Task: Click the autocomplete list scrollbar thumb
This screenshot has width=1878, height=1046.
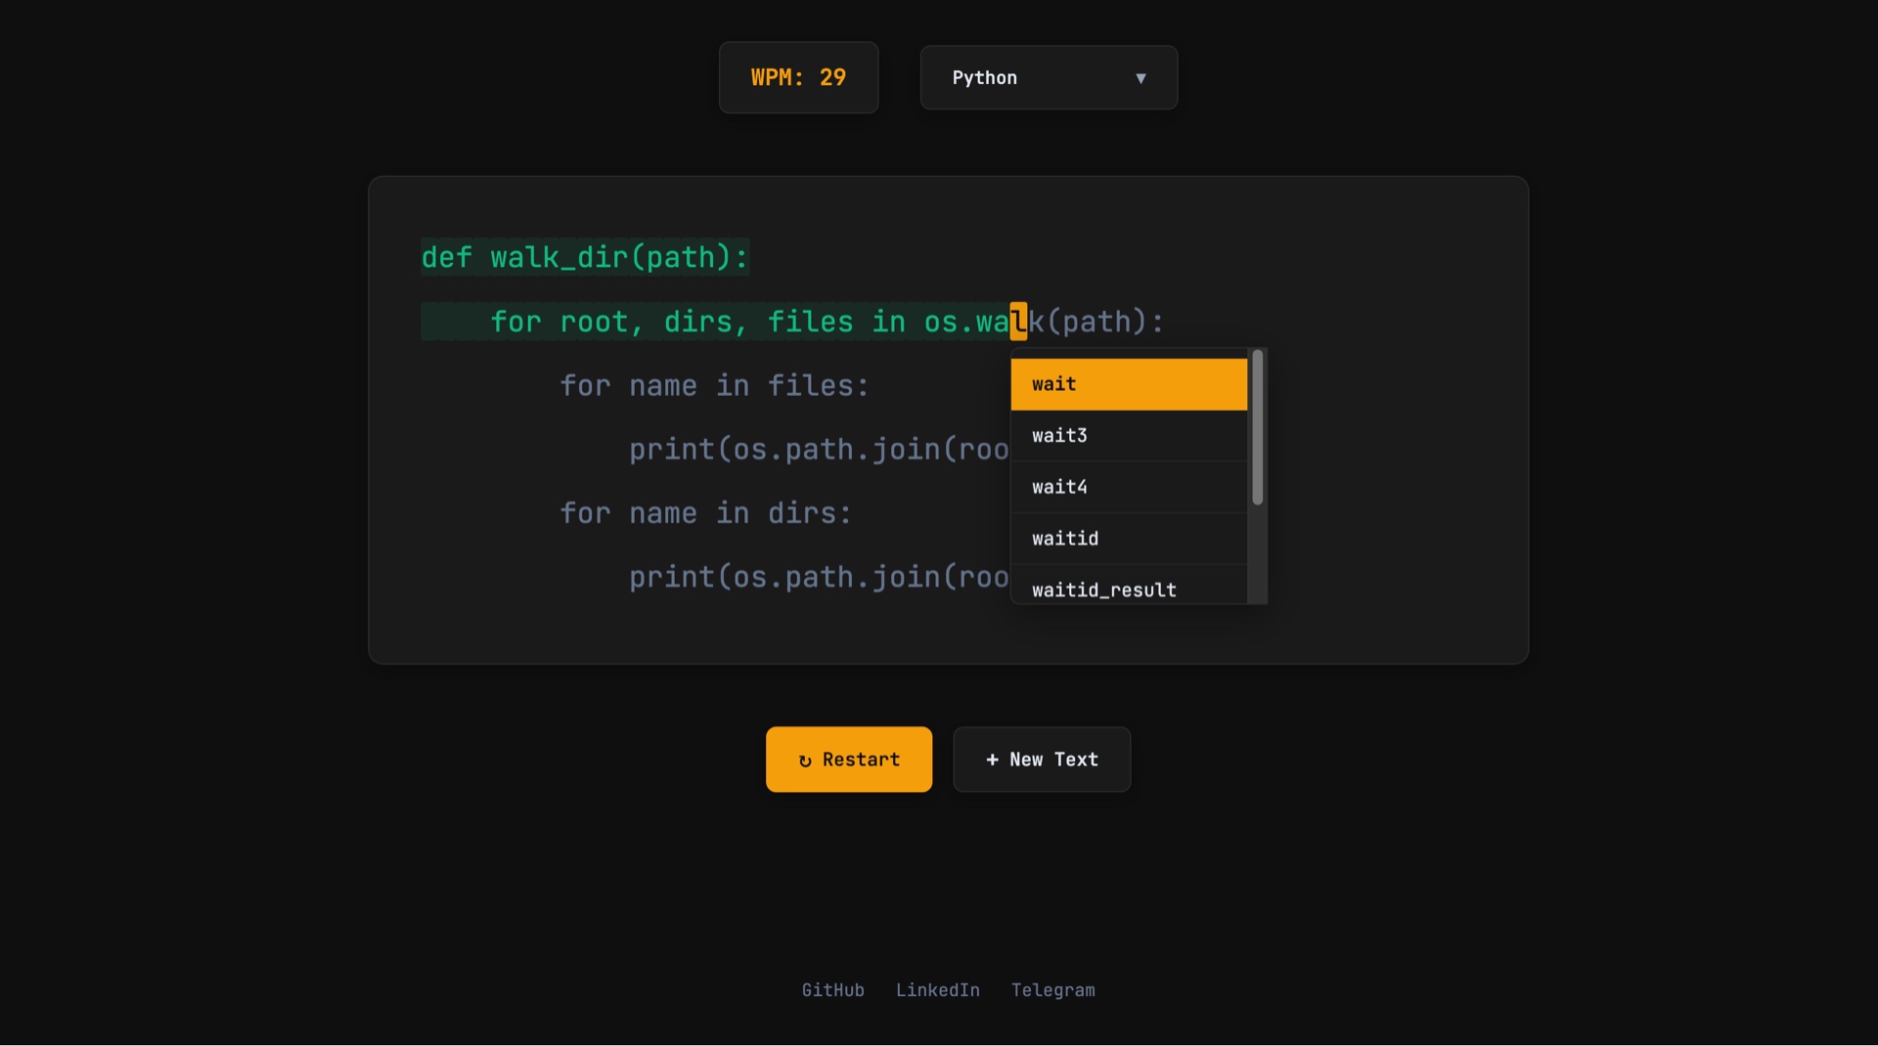Action: point(1258,427)
